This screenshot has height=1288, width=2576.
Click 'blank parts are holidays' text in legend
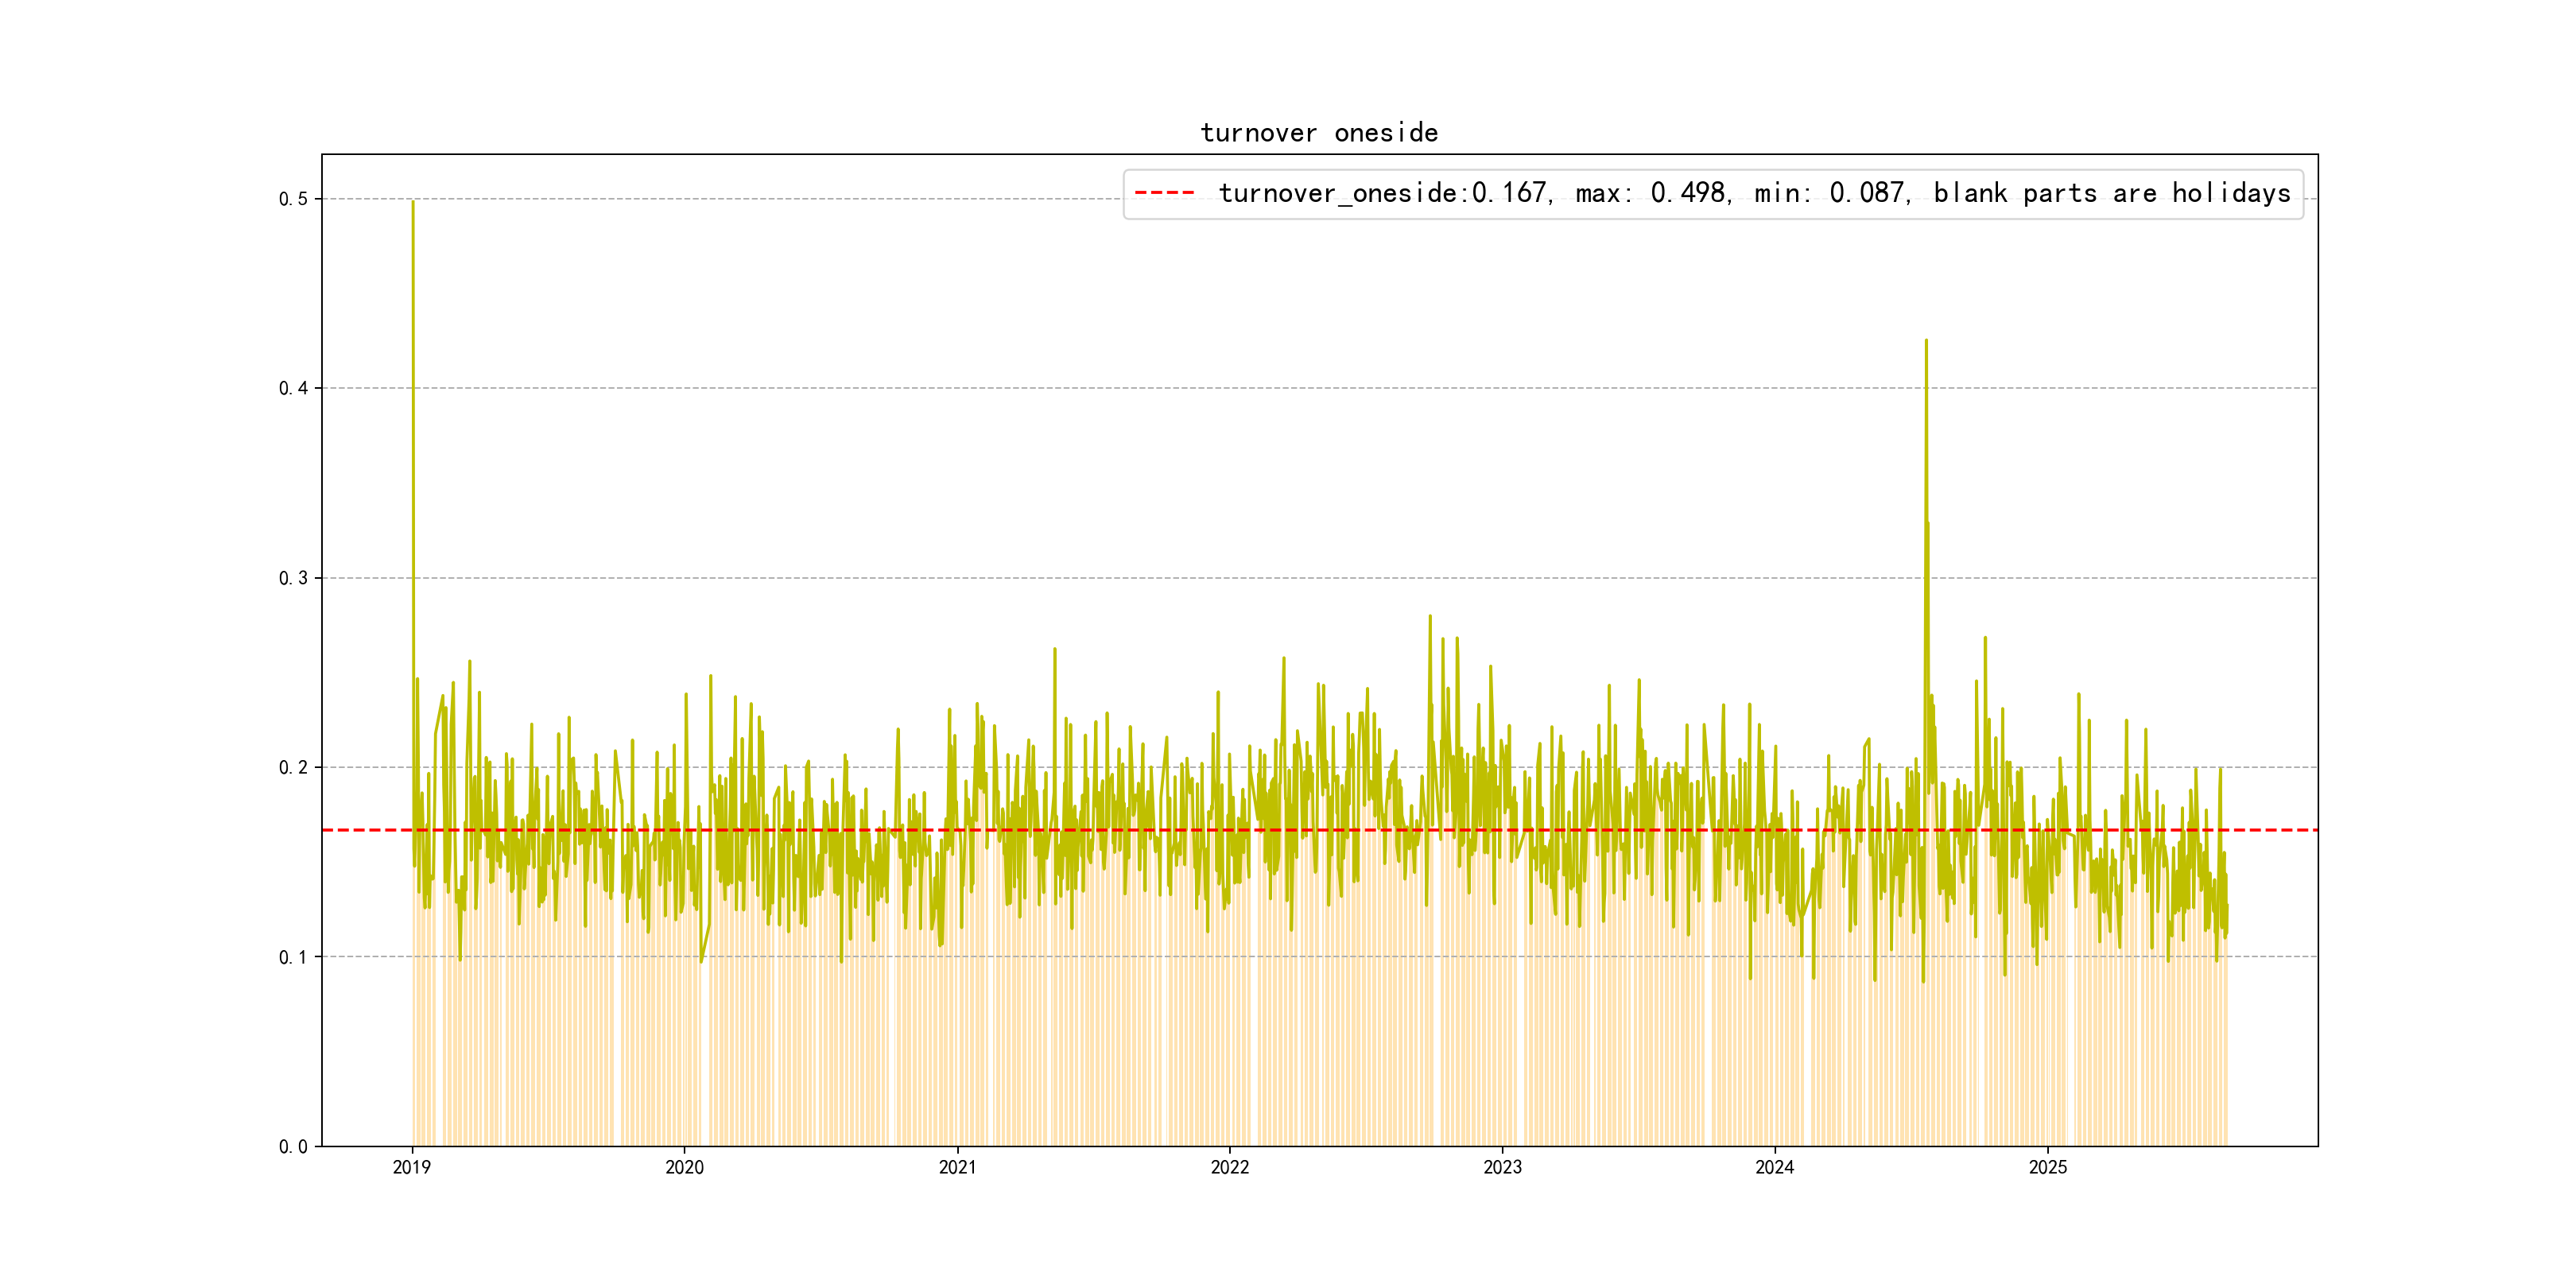coord(2111,193)
